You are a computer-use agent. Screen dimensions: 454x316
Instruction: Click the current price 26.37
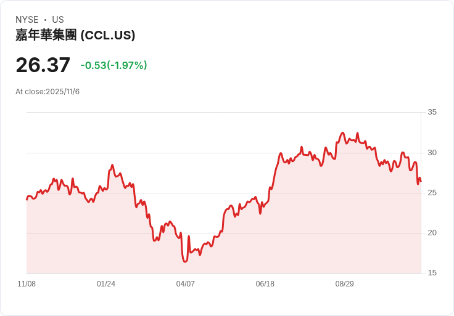(43, 65)
